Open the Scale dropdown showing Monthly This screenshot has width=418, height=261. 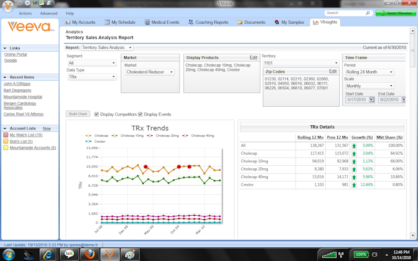(x=370, y=86)
